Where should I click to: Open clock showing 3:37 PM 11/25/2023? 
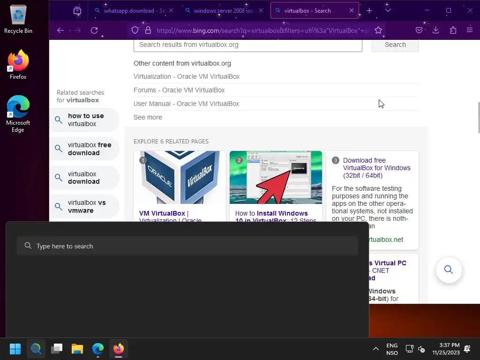446,349
